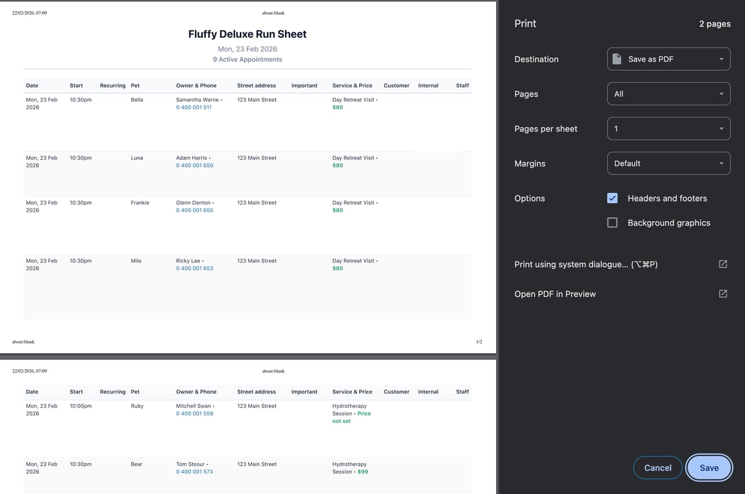
Task: Toggle Headers and footers off then view preview
Action: 612,198
